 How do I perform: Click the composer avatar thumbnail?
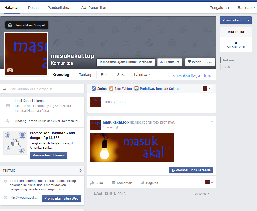click(95, 102)
